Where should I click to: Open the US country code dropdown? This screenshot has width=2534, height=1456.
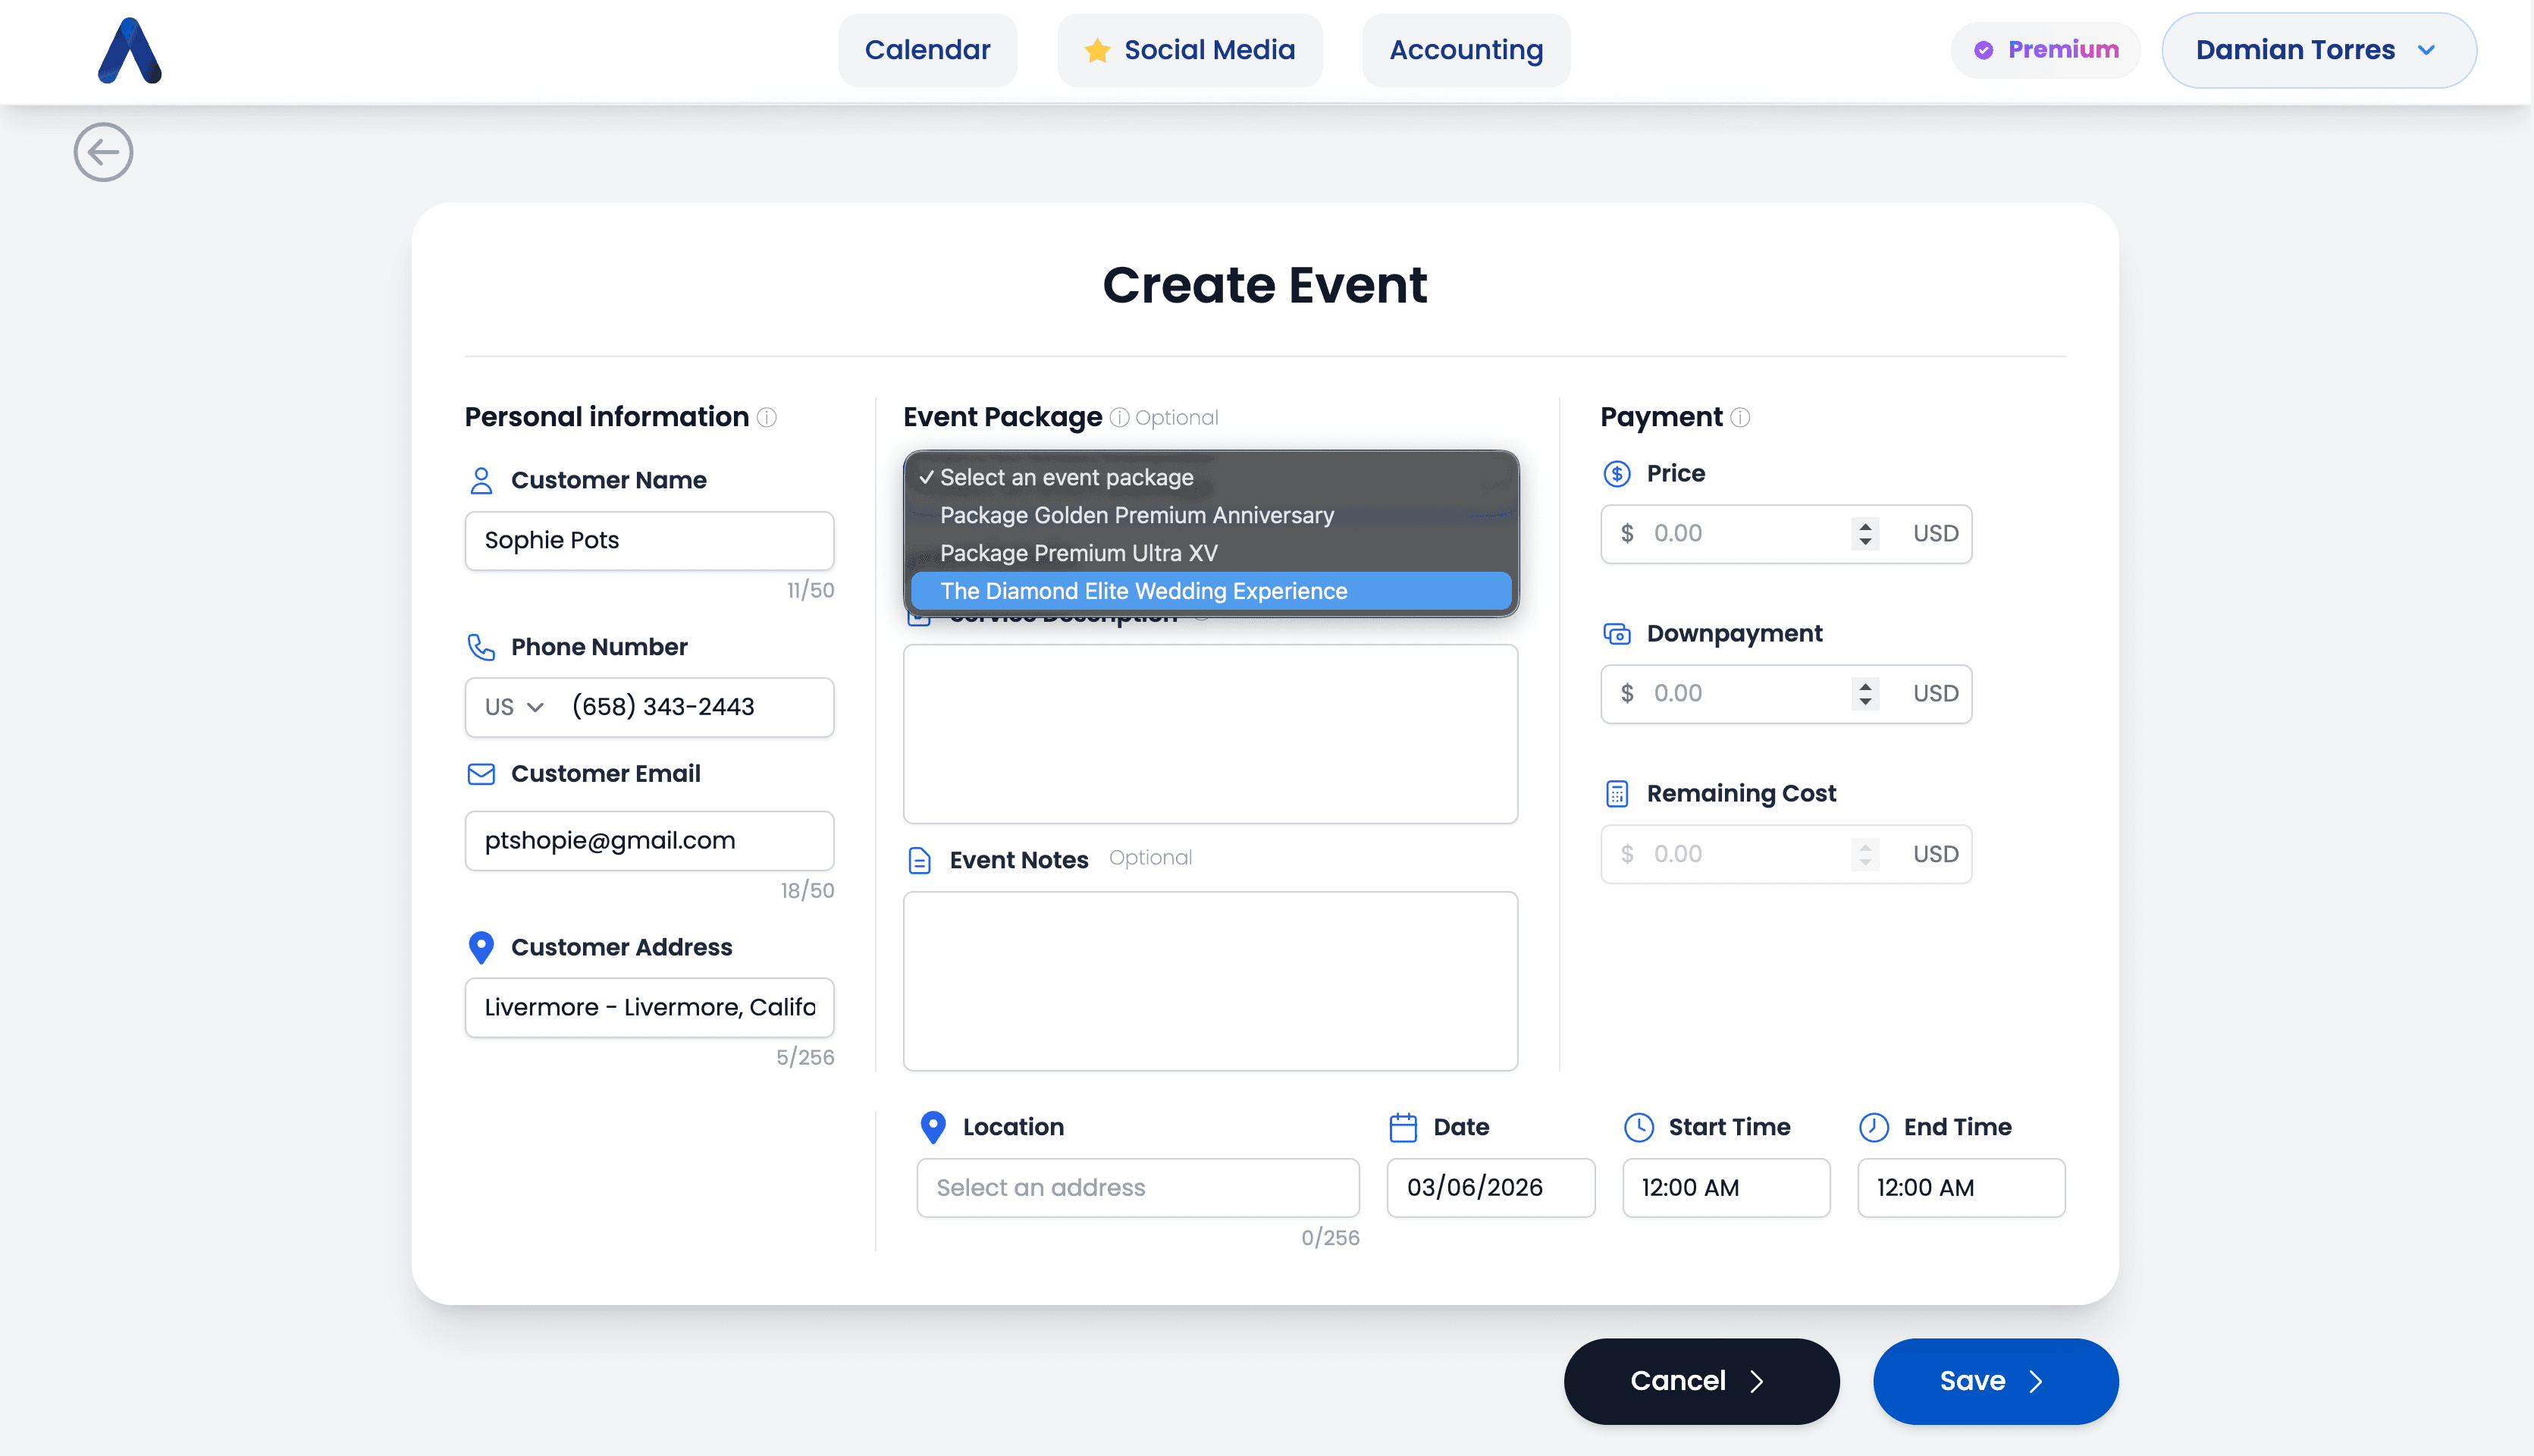pyautogui.click(x=514, y=707)
